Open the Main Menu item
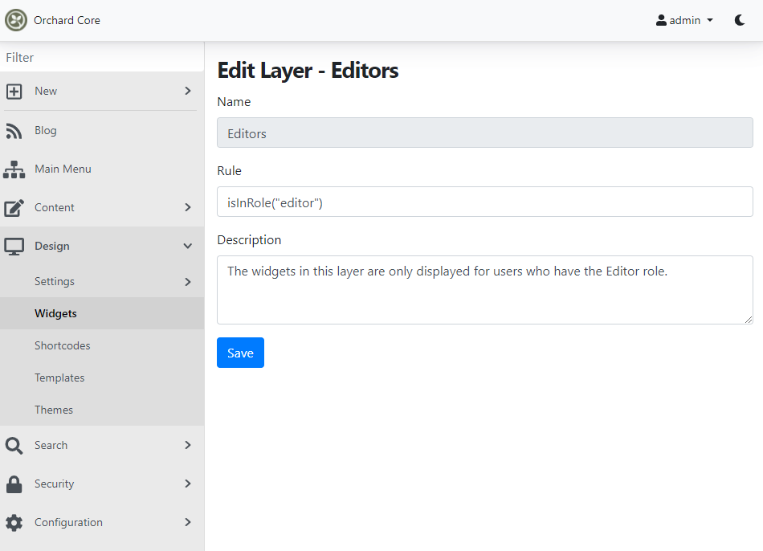This screenshot has height=551, width=763. click(x=102, y=169)
